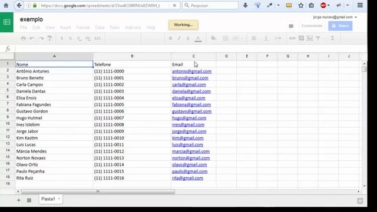Select the paint format tool

(x=49, y=38)
